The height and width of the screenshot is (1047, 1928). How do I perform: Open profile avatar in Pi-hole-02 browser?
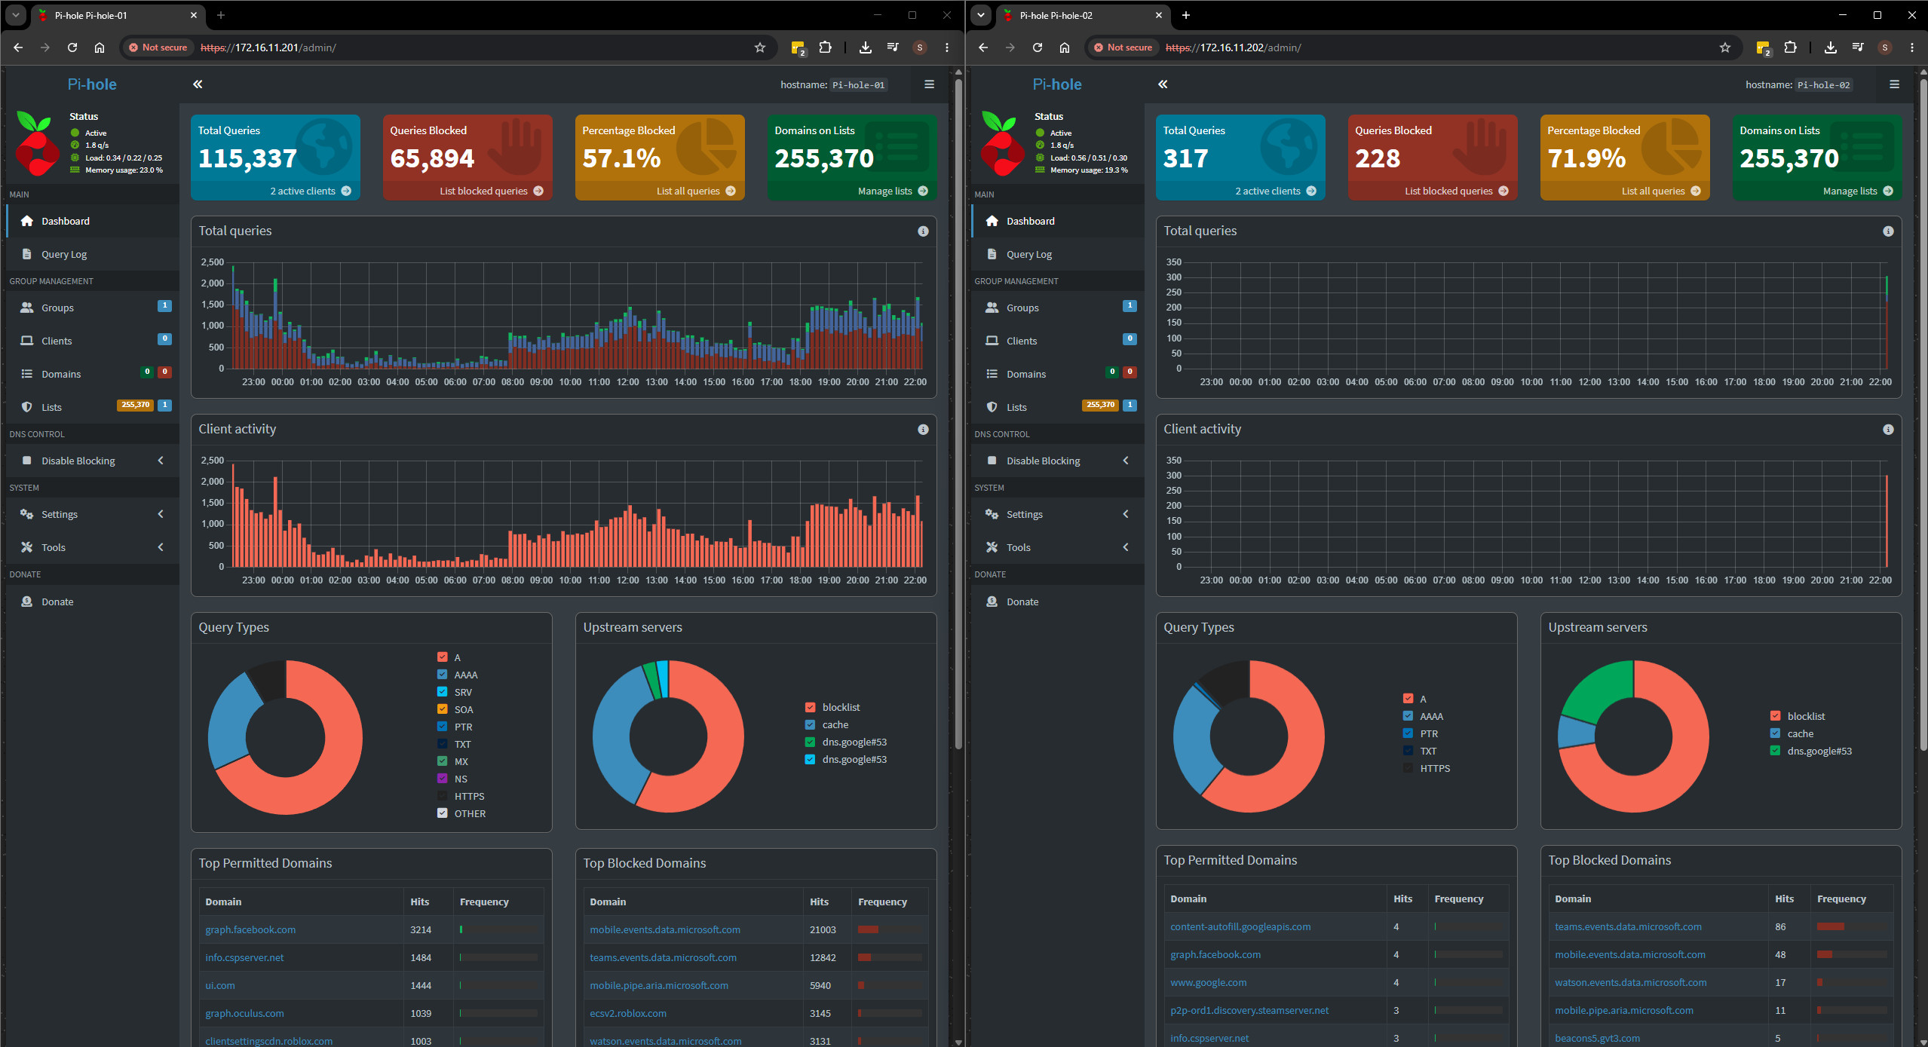(x=1885, y=47)
